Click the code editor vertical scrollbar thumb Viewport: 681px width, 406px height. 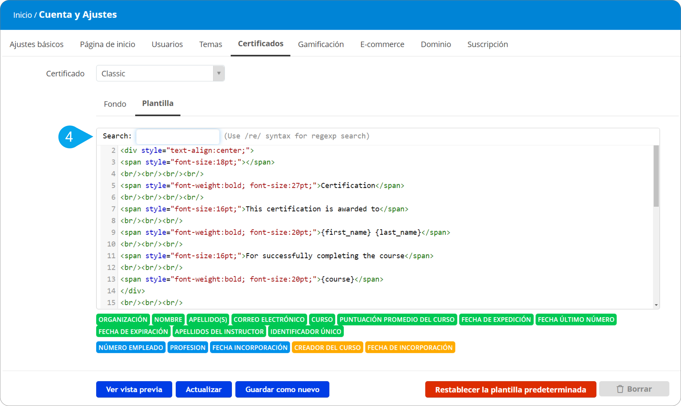click(656, 176)
